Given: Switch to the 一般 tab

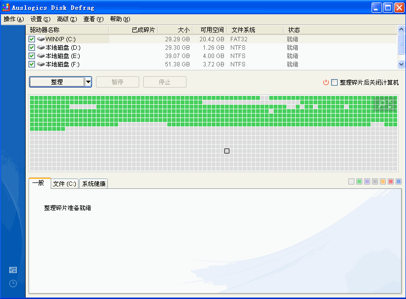Looking at the screenshot, I should coord(40,183).
